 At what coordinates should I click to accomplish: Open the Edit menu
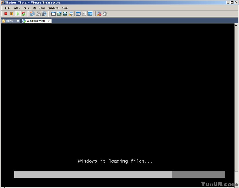pos(17,8)
